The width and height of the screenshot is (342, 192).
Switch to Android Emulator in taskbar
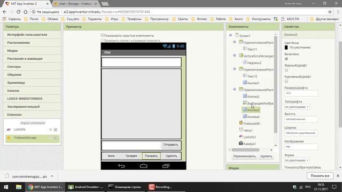(85, 187)
